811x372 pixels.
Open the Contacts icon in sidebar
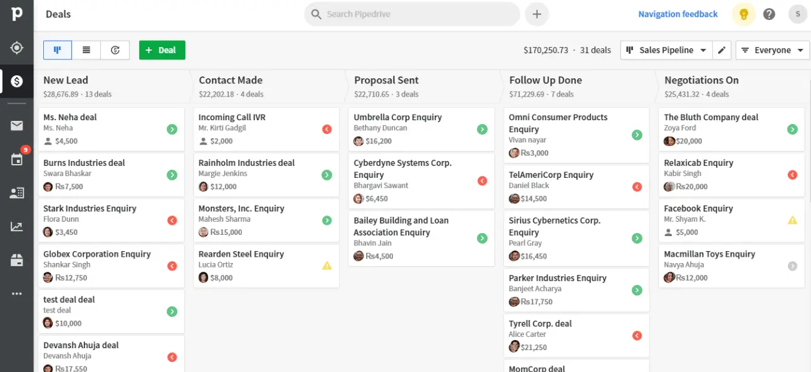coord(17,193)
